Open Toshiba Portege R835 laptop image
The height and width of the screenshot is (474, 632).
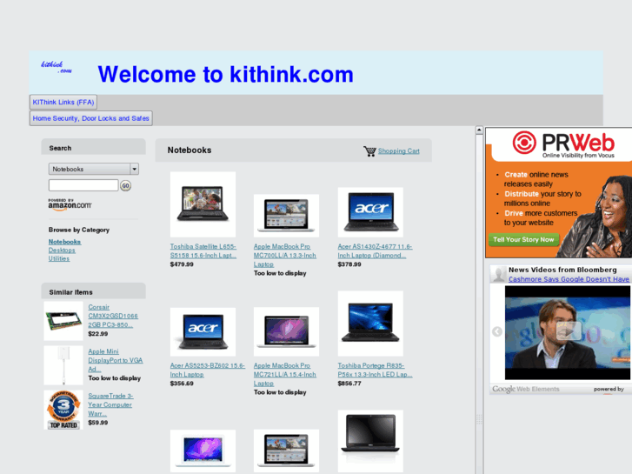click(x=370, y=324)
